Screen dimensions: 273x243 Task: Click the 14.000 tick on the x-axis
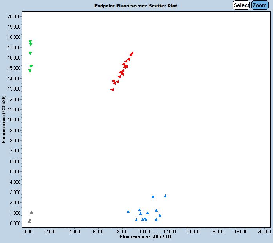click(x=193, y=232)
